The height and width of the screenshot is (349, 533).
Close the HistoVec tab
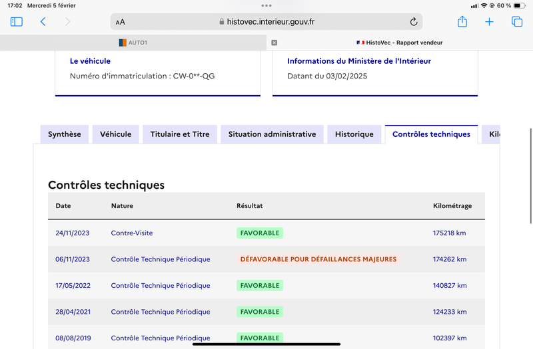[x=274, y=43]
